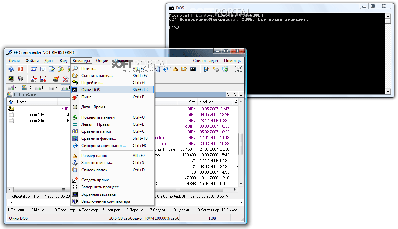Choose Поиск... from Команды menu
The image size is (398, 229).
click(x=113, y=69)
